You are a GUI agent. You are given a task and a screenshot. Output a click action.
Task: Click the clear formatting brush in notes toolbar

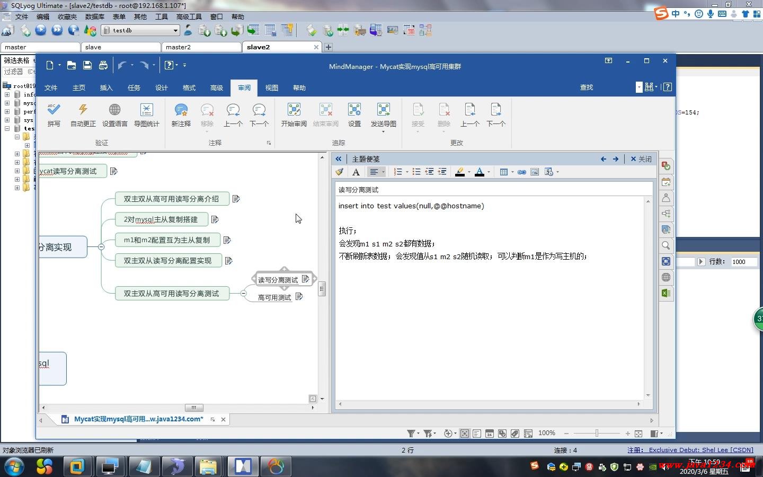pyautogui.click(x=340, y=172)
